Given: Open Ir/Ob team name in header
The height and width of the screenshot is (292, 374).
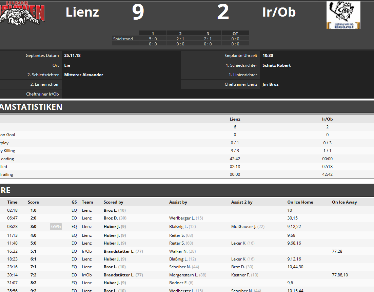Looking at the screenshot, I should (x=279, y=12).
